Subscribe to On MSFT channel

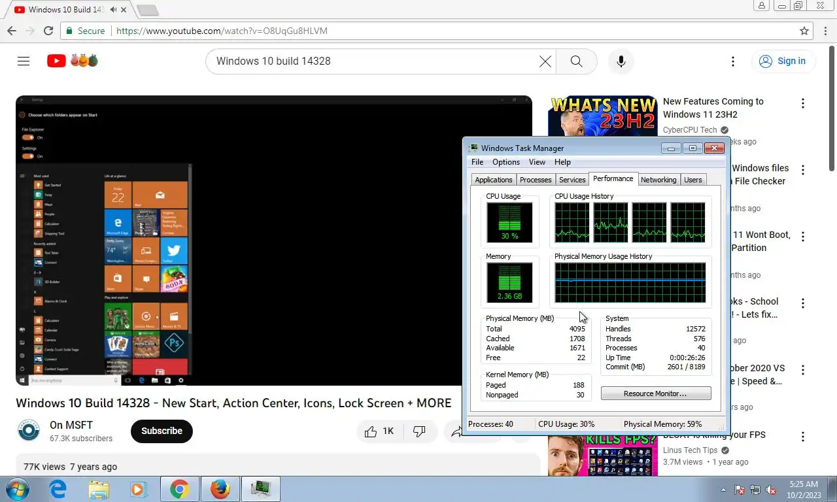[x=162, y=431]
